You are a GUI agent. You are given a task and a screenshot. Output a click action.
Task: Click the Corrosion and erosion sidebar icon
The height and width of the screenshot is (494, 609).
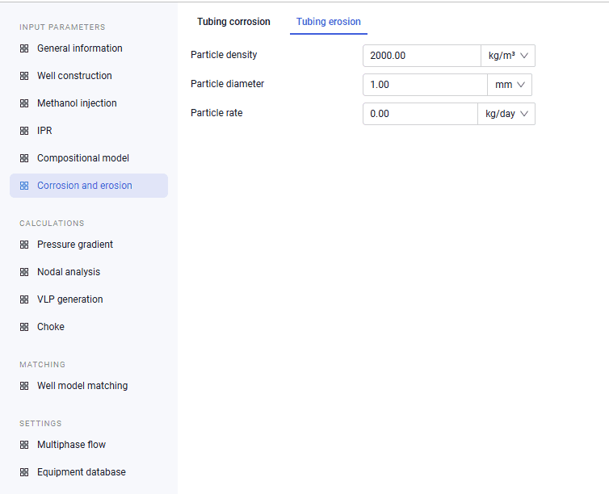pos(24,186)
